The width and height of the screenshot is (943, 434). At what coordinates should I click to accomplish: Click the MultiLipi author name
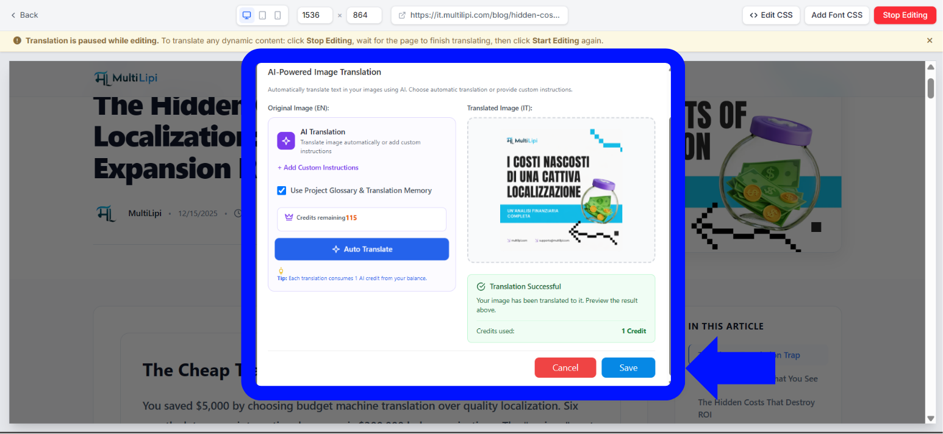pos(145,214)
